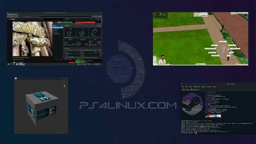Click the app icon in the cube window title bar

pos(16,78)
